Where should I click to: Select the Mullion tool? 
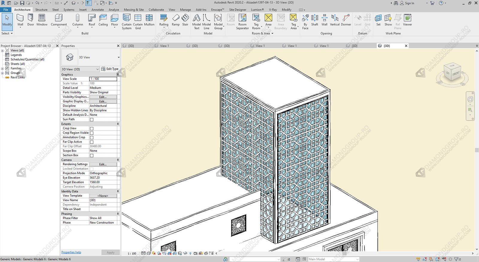(x=149, y=20)
